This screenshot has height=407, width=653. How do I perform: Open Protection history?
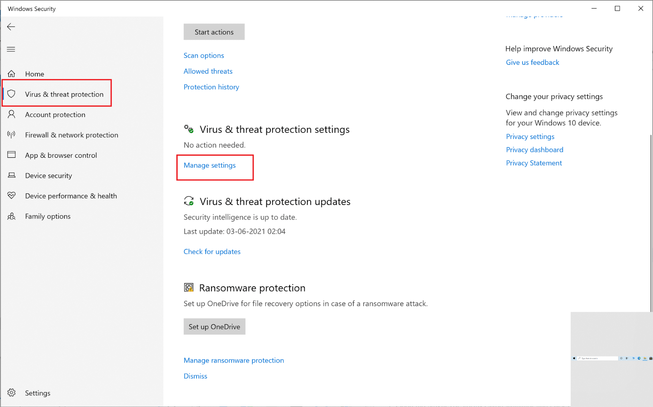[211, 87]
